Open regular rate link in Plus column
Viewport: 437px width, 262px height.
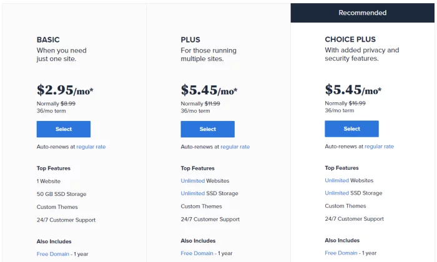(x=235, y=147)
